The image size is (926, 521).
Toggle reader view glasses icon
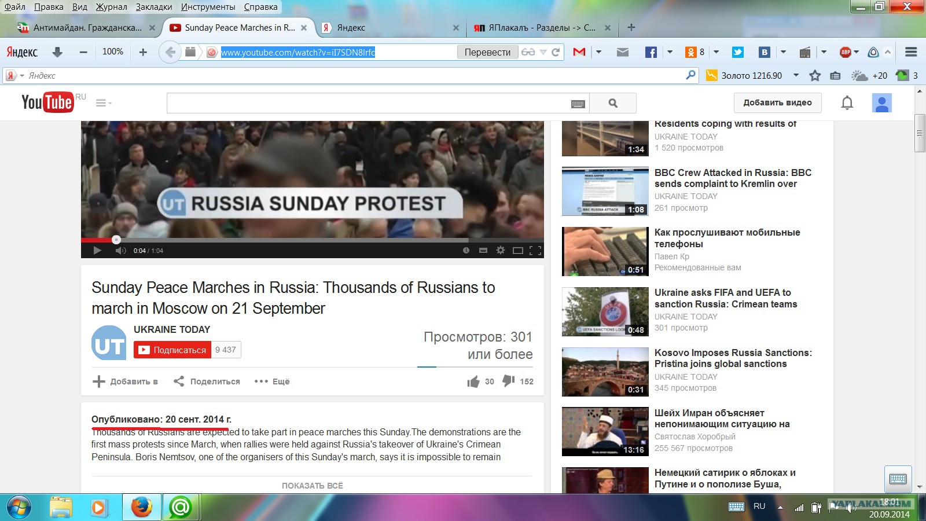click(x=528, y=52)
